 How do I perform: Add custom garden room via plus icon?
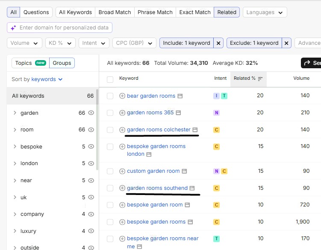tap(122, 172)
